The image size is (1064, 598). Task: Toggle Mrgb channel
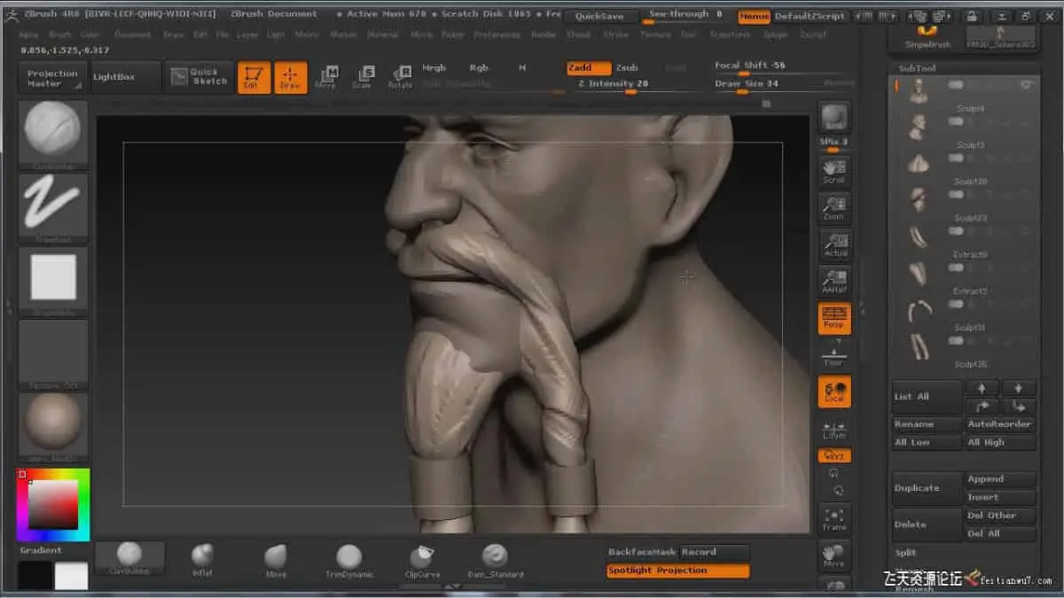[434, 68]
